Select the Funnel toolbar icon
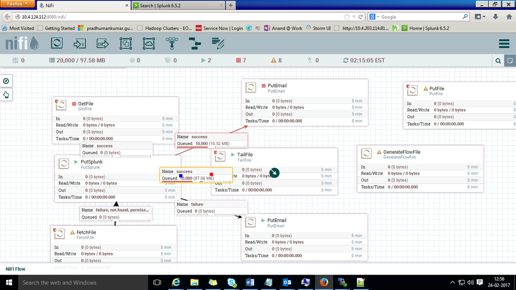 172,43
